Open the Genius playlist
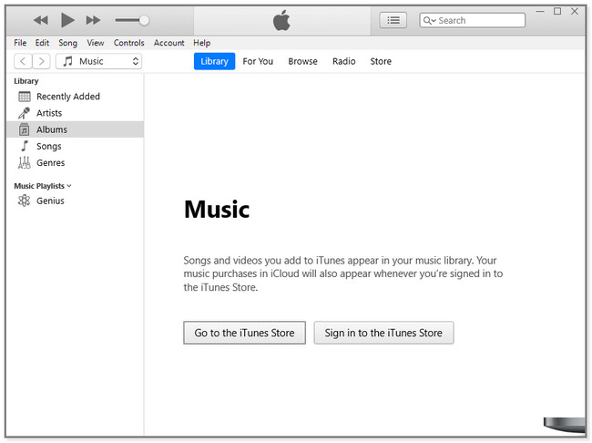This screenshot has width=592, height=443. [75, 201]
